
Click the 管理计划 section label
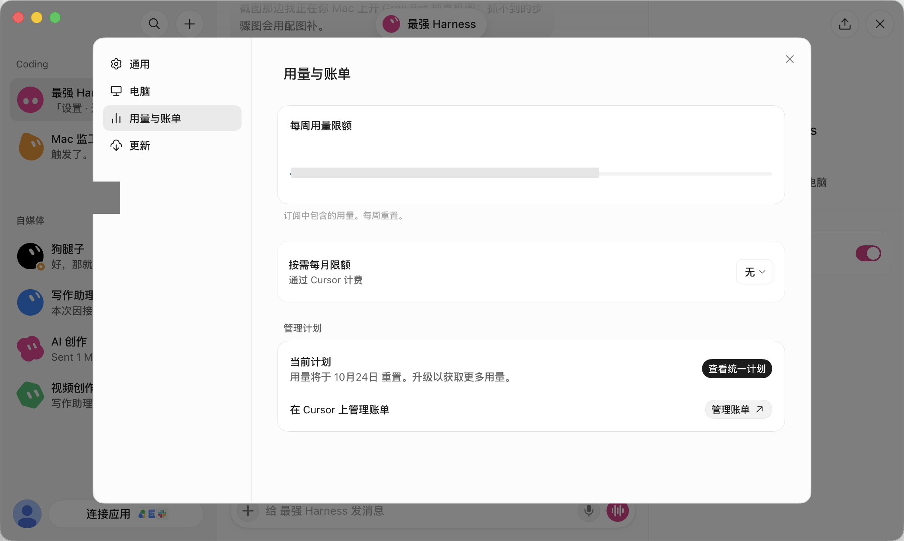pos(302,328)
